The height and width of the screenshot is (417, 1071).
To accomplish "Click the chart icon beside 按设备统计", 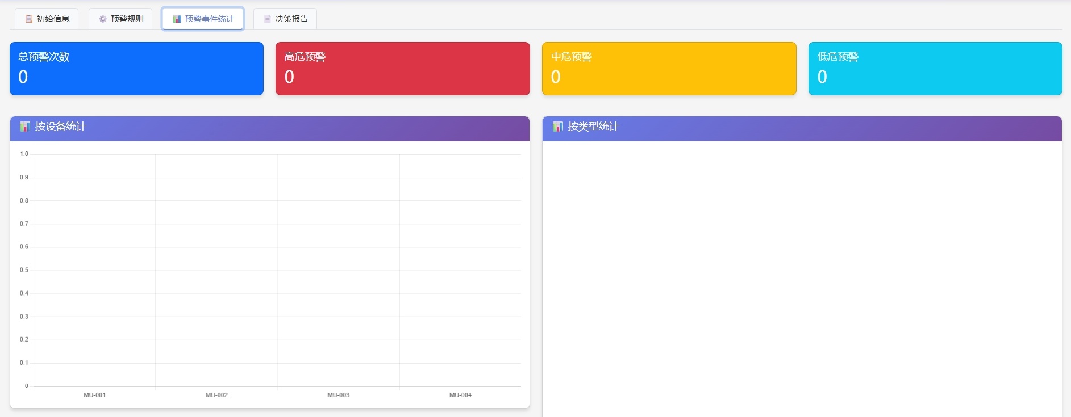I will (25, 127).
